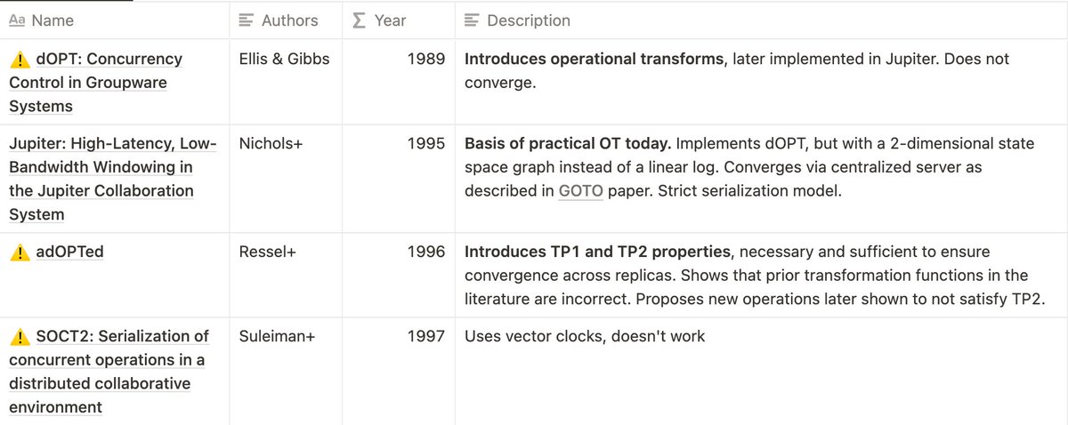Screen dimensions: 1068x425
Task: Click the warning icon beside dOPT title
Action: click(x=19, y=60)
